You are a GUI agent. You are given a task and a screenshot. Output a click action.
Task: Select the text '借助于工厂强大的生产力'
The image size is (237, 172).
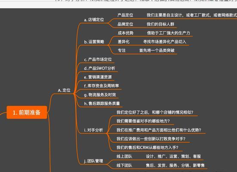tap(169, 33)
